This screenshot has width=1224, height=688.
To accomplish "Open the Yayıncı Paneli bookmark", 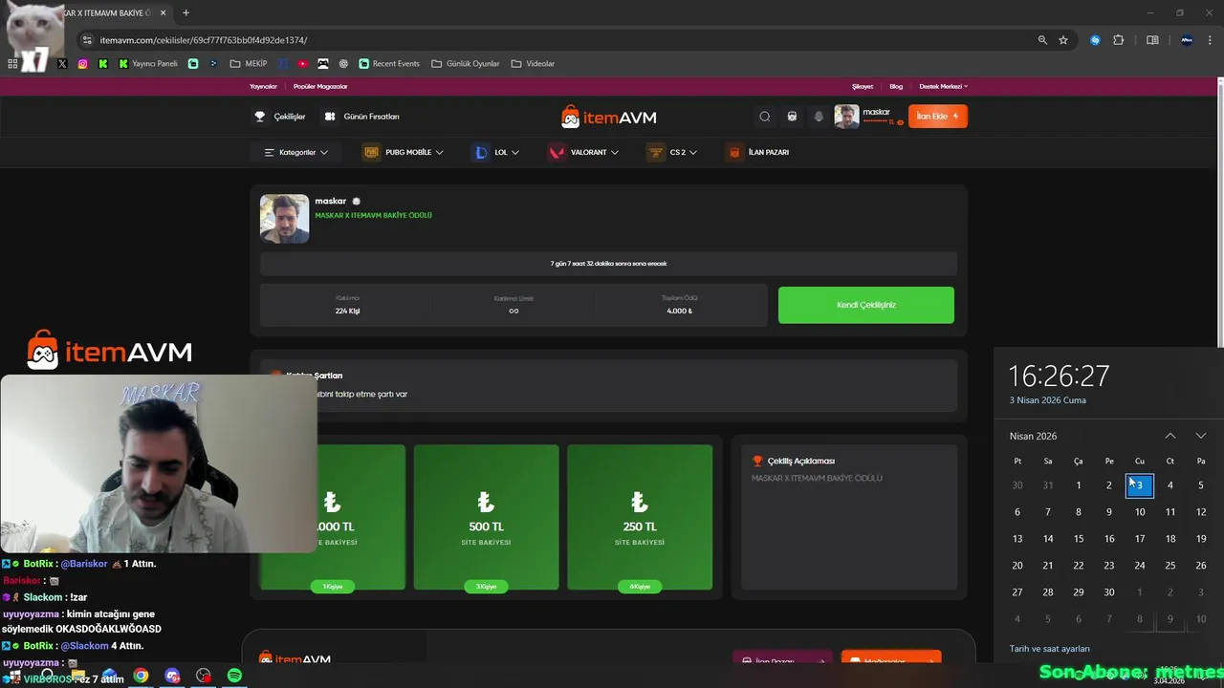I will 148,64.
